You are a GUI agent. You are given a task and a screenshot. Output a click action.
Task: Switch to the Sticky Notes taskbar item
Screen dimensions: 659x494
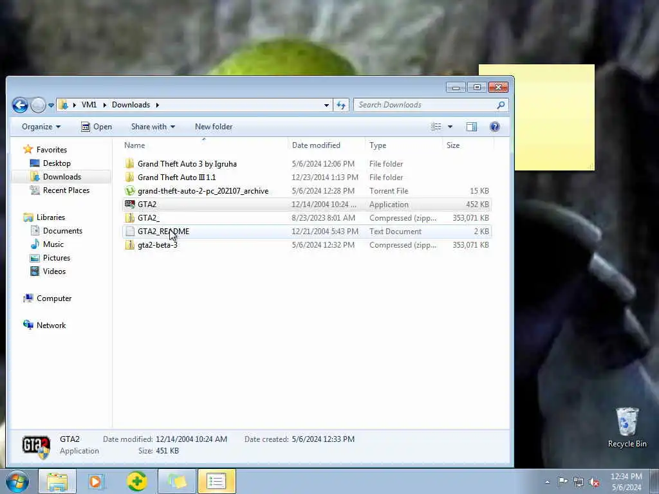tap(177, 481)
